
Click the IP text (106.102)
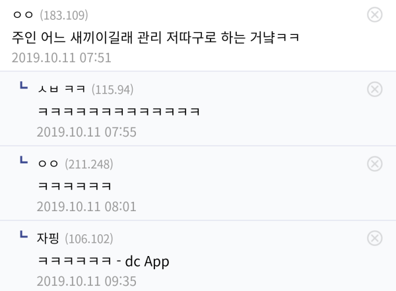coord(89,238)
